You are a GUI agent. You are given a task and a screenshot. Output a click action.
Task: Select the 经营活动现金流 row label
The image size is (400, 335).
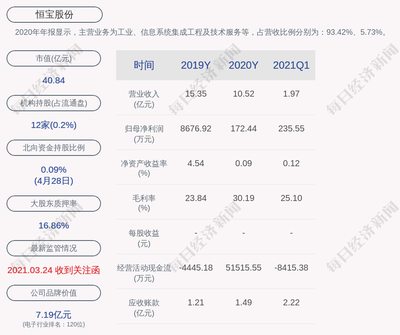pyautogui.click(x=144, y=273)
